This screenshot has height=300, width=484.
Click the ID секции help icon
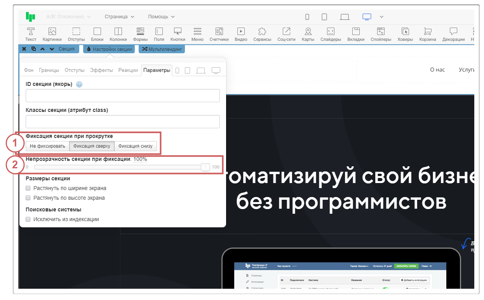tap(79, 84)
